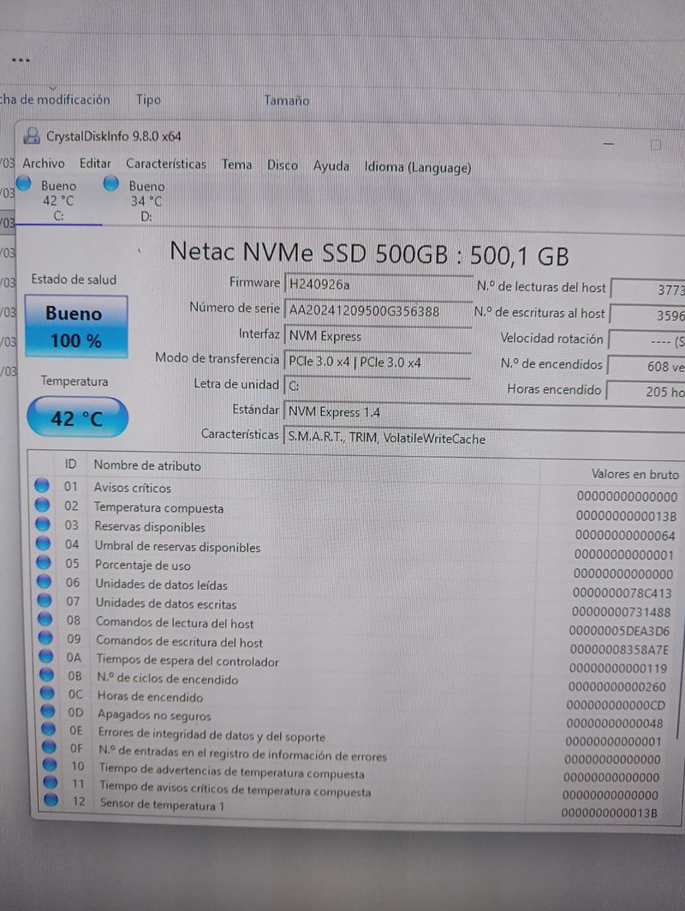Viewport: 685px width, 911px height.
Task: Select the Sensor de temperatura 1 text
Action: coord(162,805)
